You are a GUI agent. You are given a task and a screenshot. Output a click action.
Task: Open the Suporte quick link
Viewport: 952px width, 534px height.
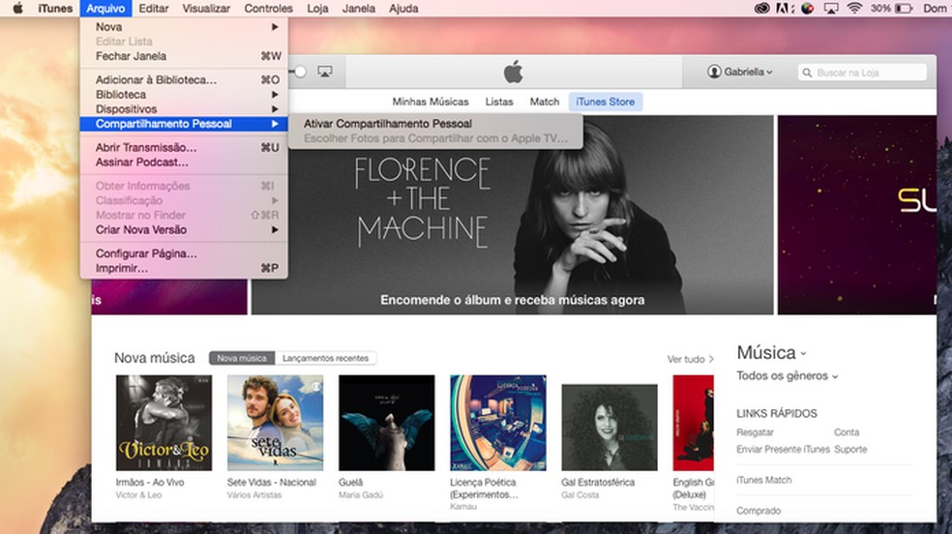coord(850,449)
